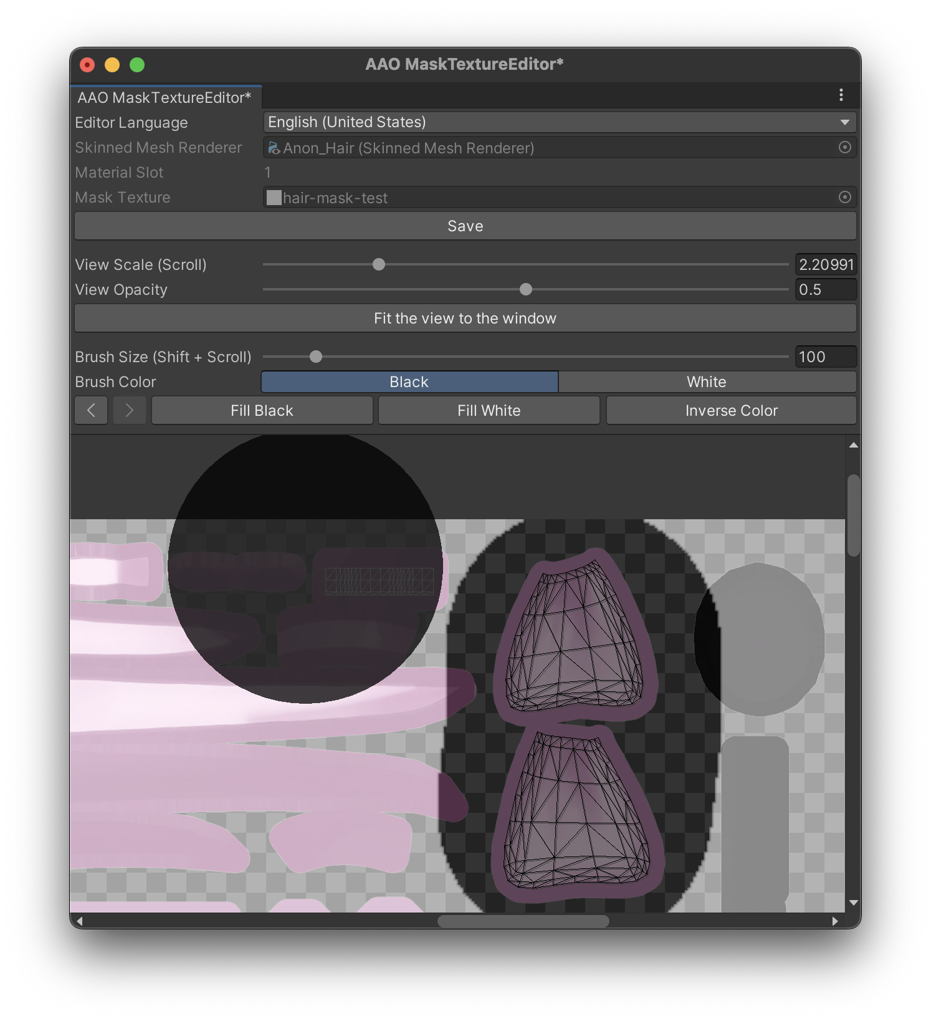931x1021 pixels.
Task: Click the Editor Language label
Action: click(131, 123)
